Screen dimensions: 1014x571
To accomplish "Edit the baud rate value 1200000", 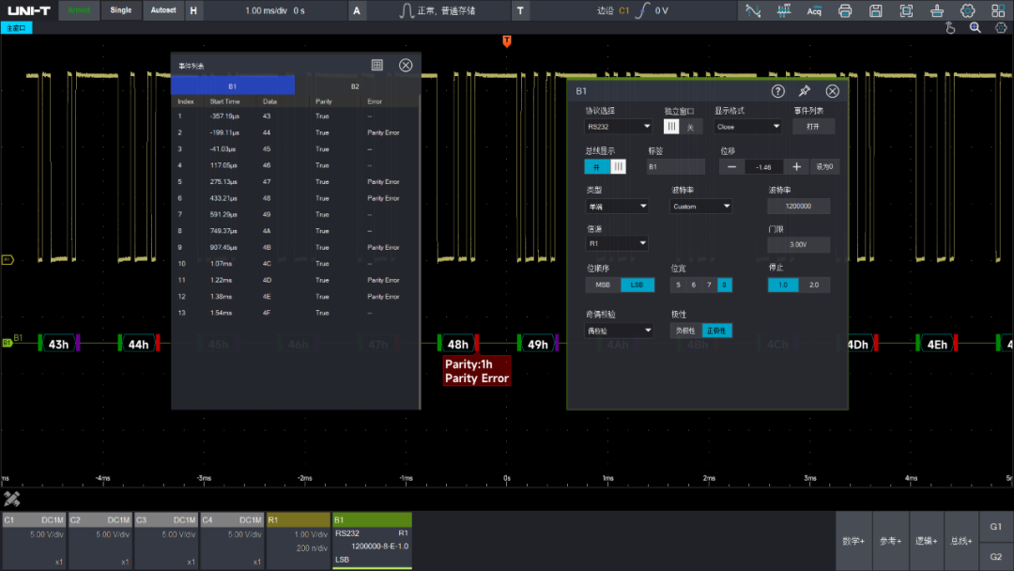I will 798,207.
